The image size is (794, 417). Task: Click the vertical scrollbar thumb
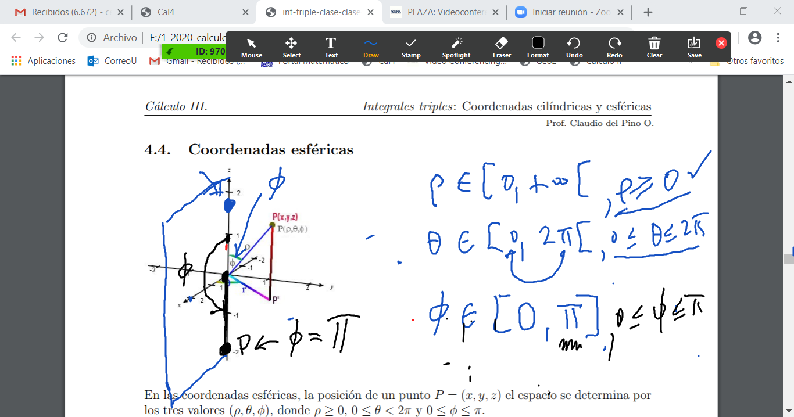coord(789,258)
